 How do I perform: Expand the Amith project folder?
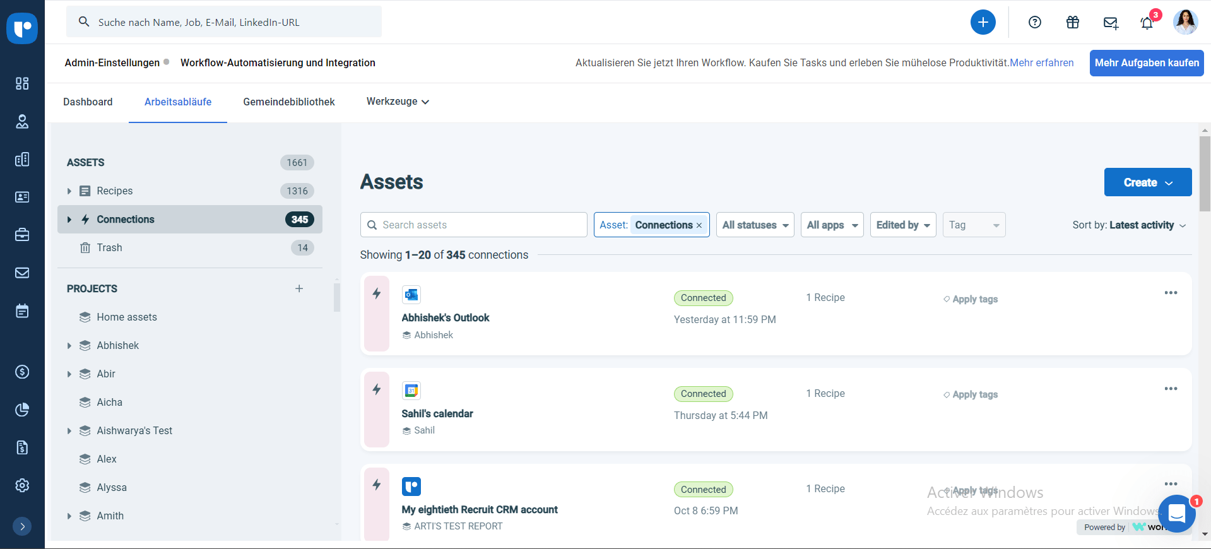(69, 516)
